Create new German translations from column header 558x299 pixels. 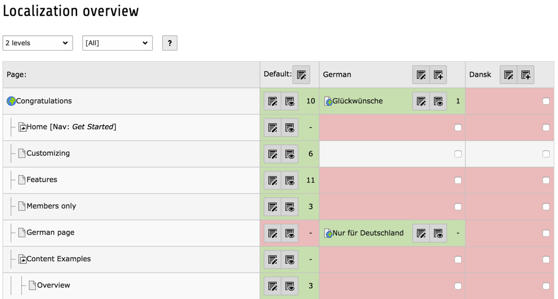tap(438, 75)
